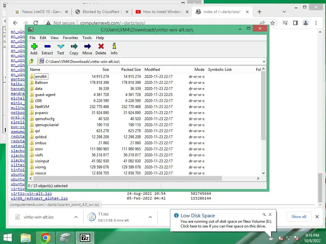
Task: Toggle Chrome side panel icon
Action: point(295,23)
